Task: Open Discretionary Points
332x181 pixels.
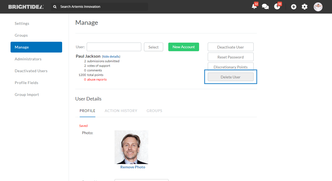Action: (231, 67)
